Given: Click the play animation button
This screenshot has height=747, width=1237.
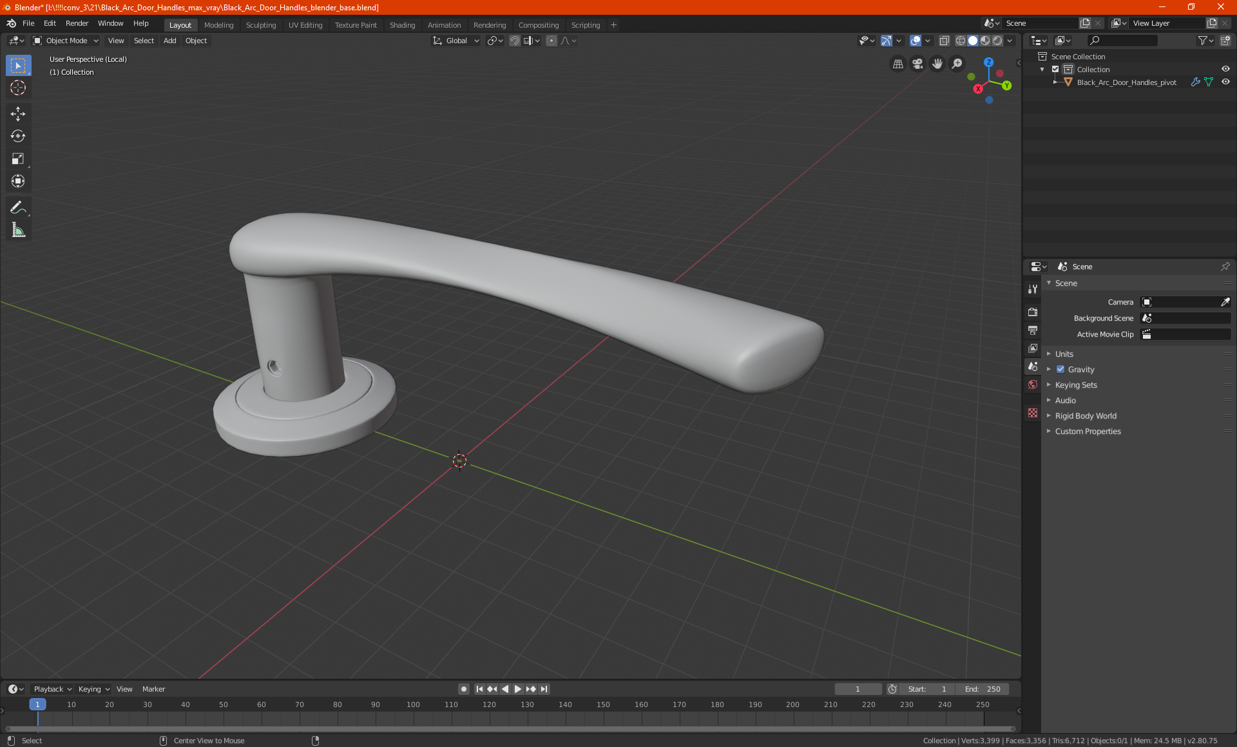Looking at the screenshot, I should (517, 689).
